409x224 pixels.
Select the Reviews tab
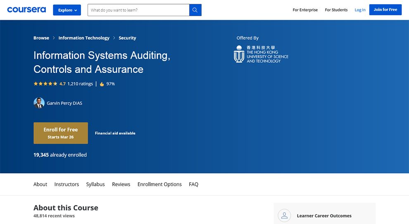coord(121,184)
